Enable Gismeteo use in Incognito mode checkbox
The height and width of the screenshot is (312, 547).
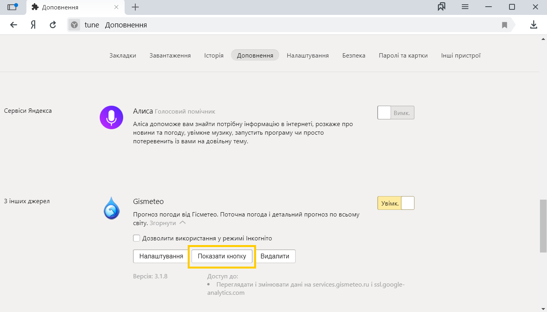(136, 238)
